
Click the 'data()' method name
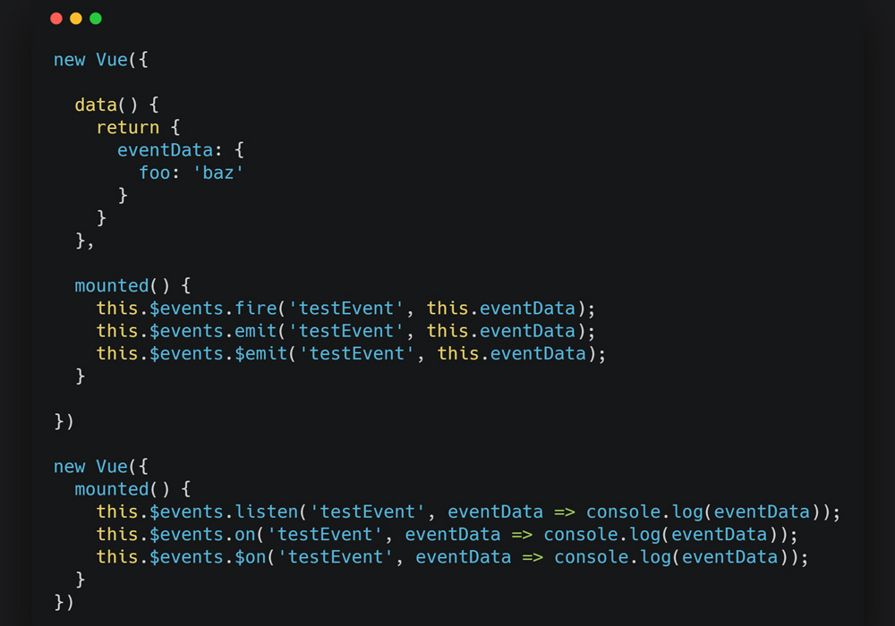point(107,105)
